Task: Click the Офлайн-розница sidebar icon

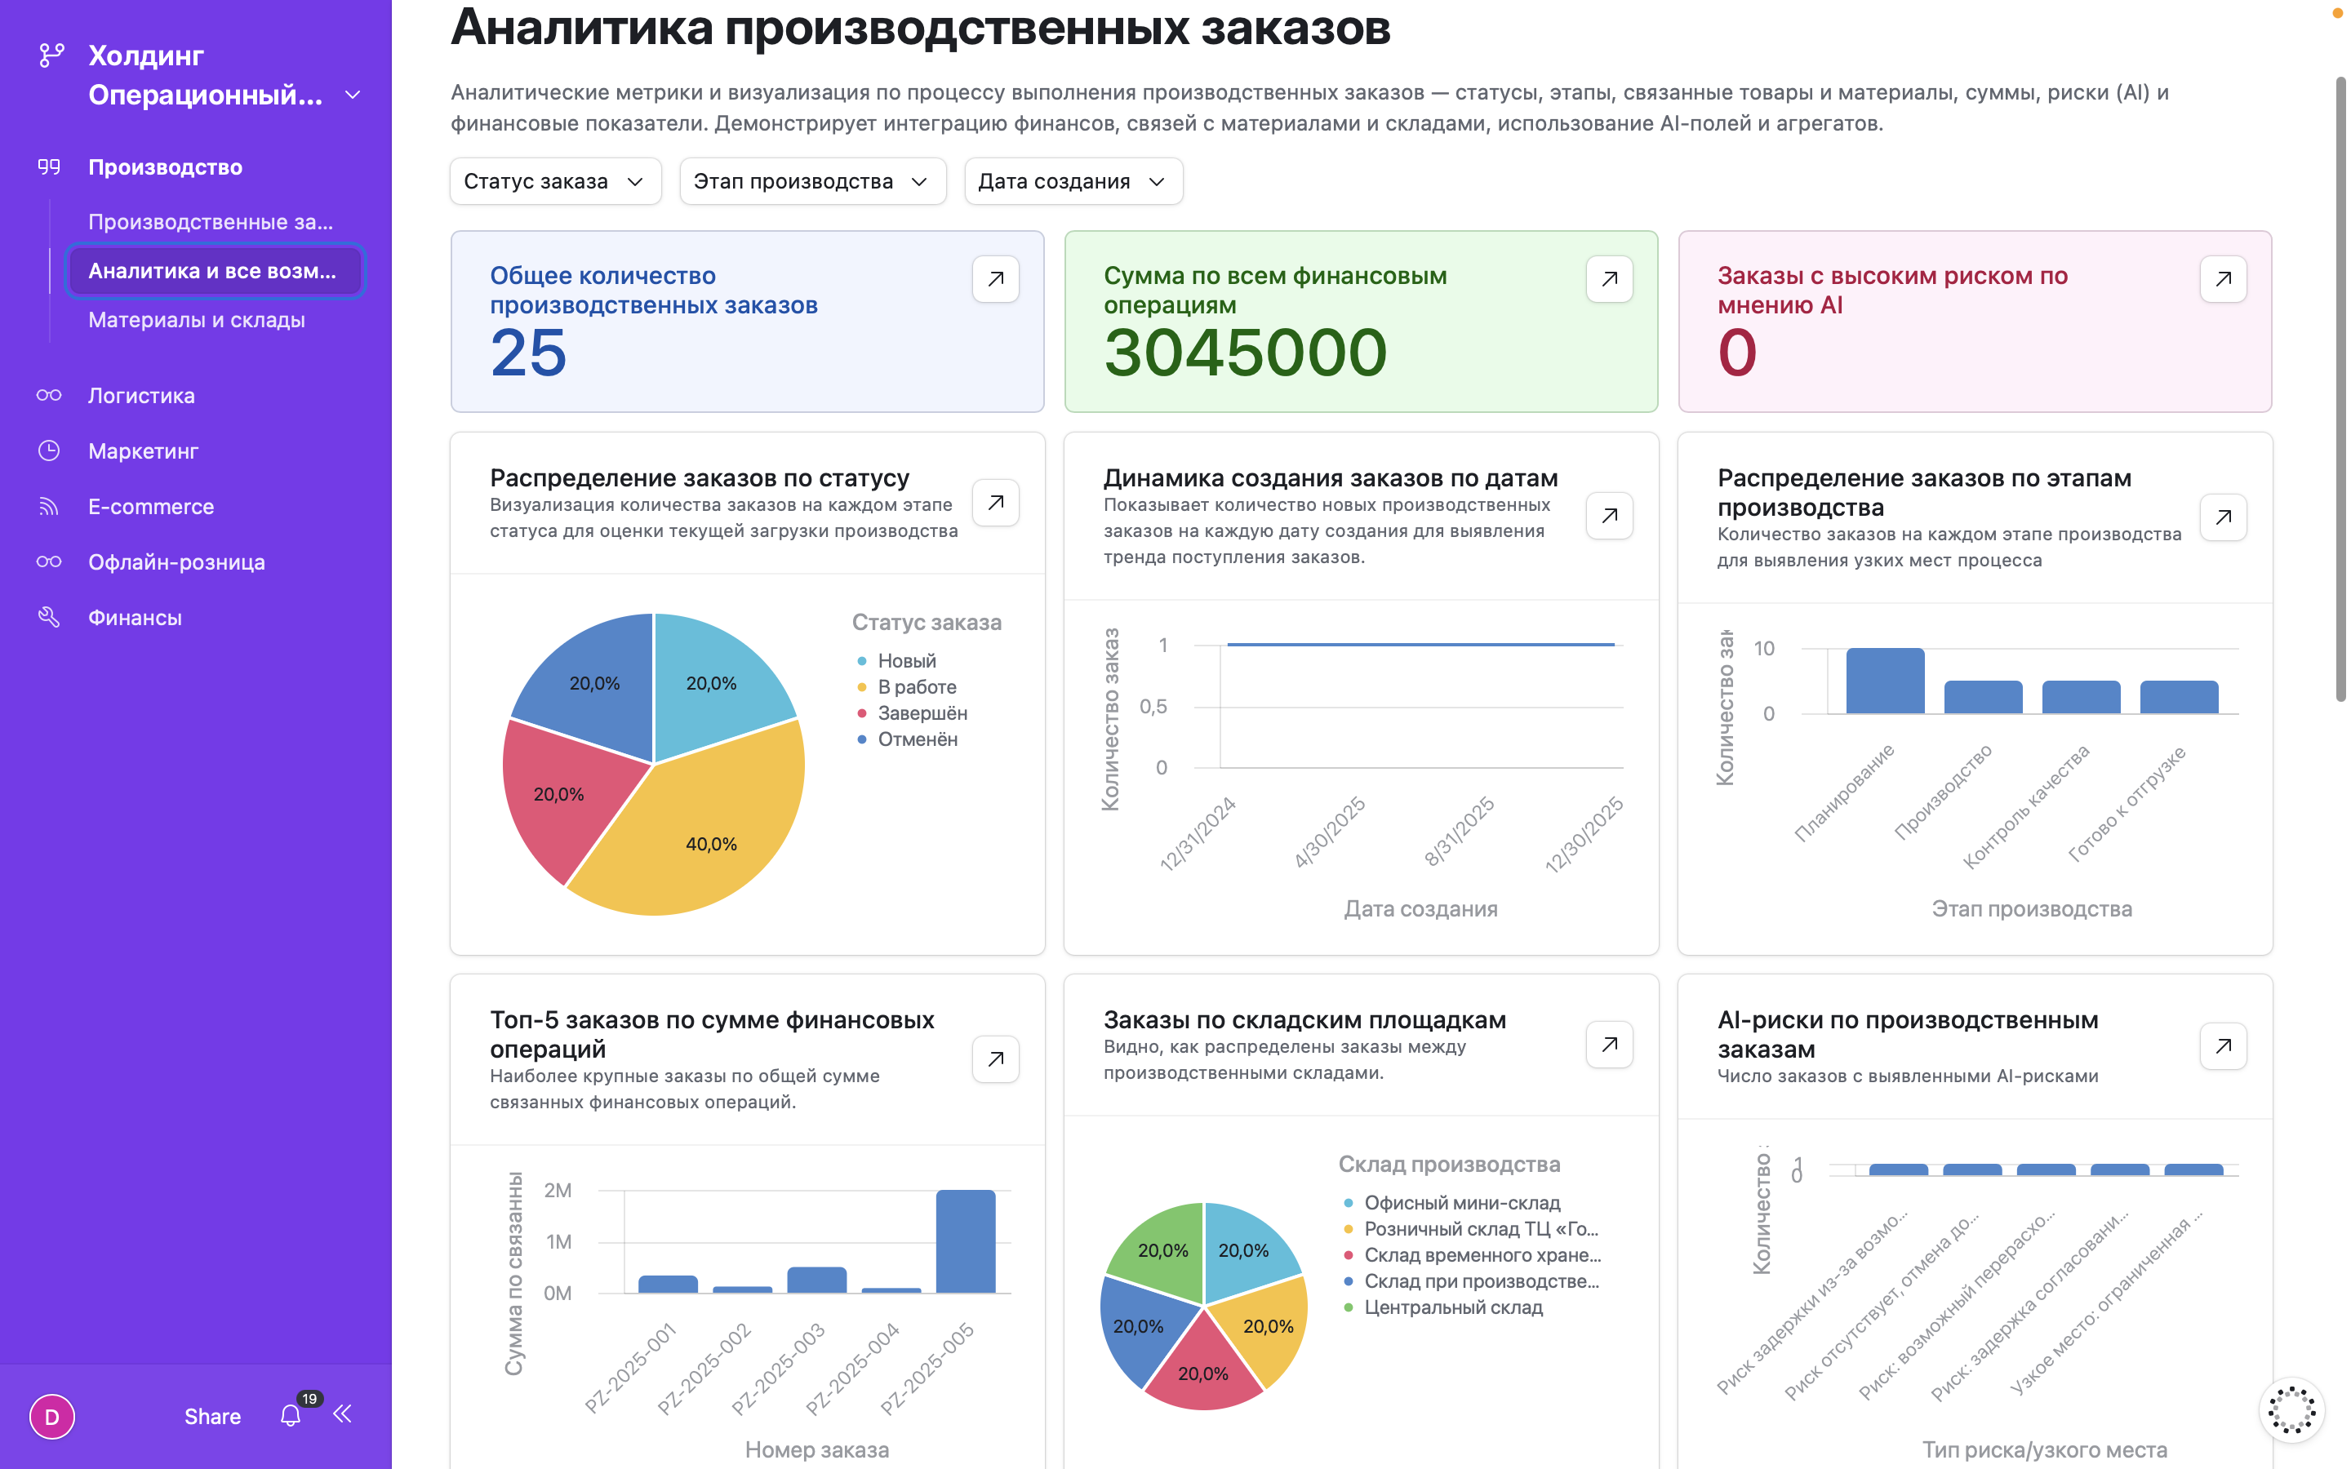Action: (x=49, y=561)
